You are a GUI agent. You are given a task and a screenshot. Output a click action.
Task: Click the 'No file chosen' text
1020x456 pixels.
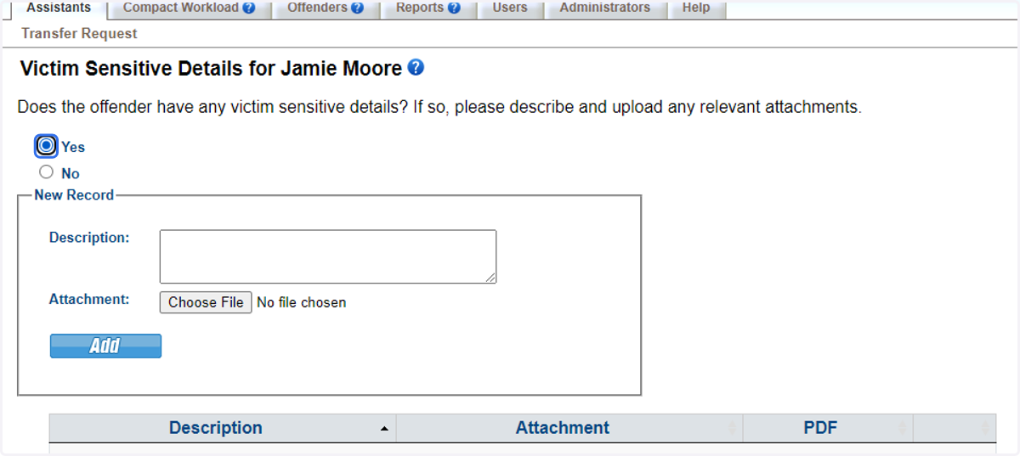point(302,302)
